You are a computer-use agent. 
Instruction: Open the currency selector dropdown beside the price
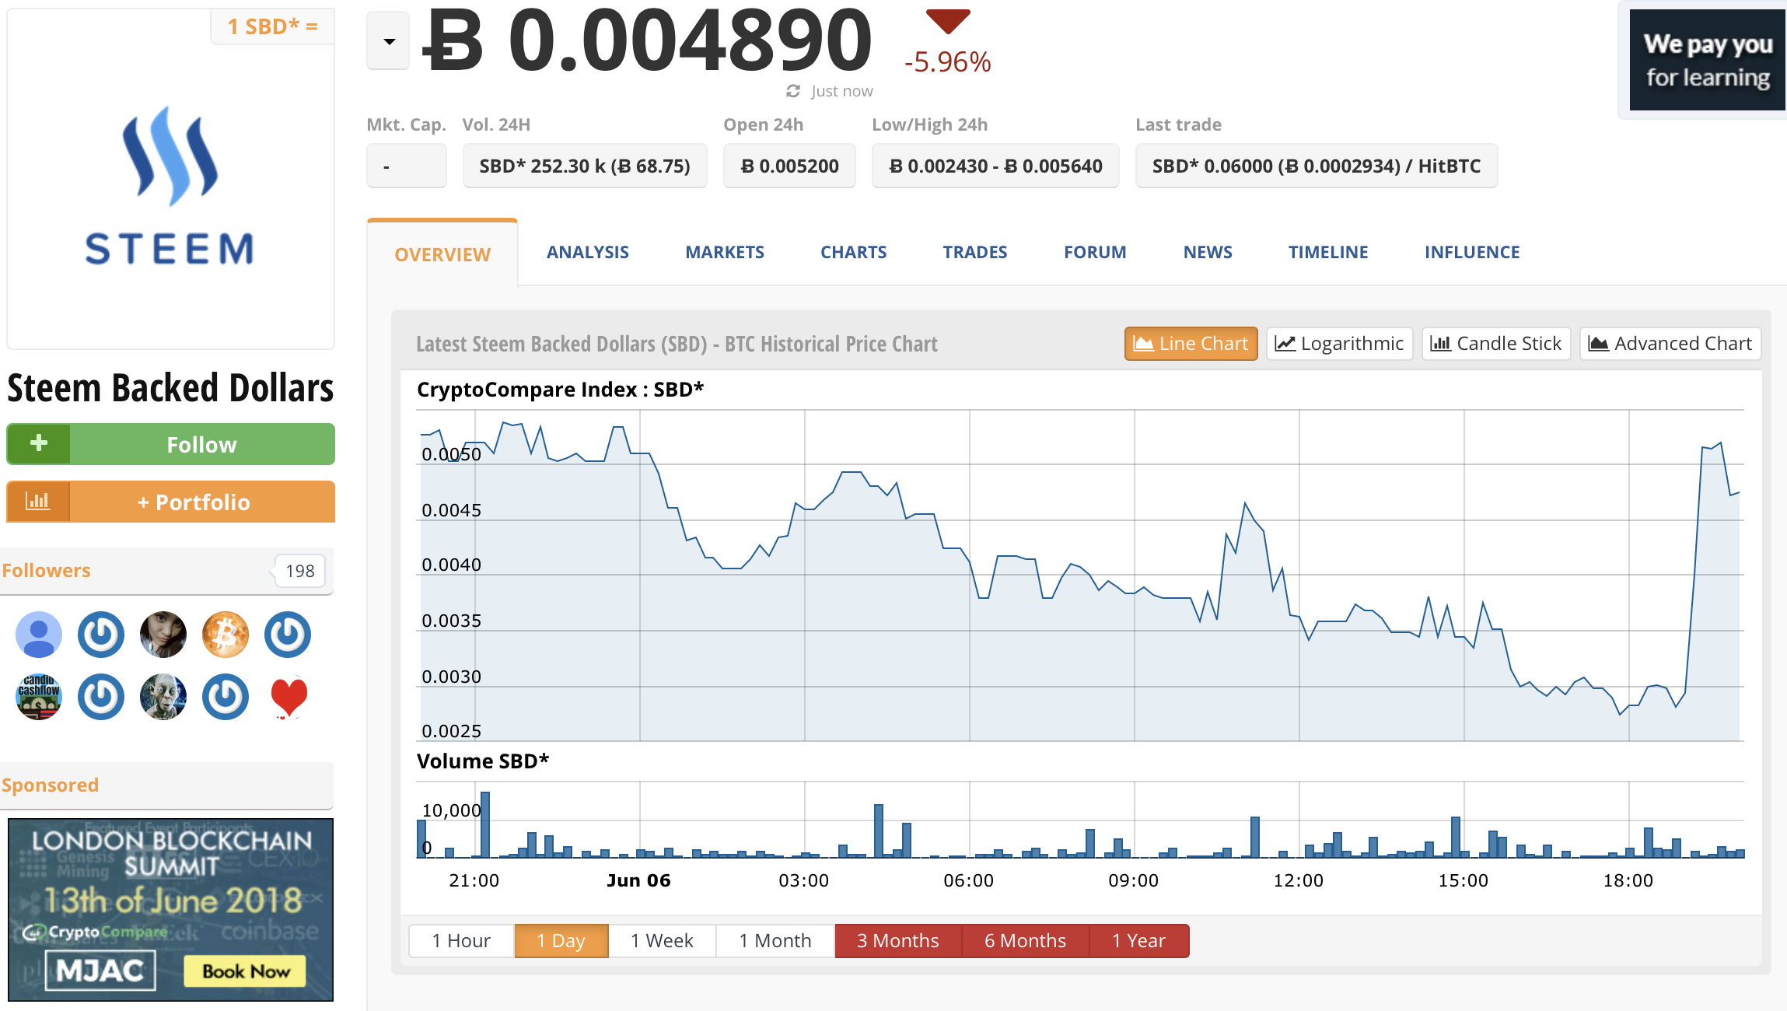click(x=388, y=41)
